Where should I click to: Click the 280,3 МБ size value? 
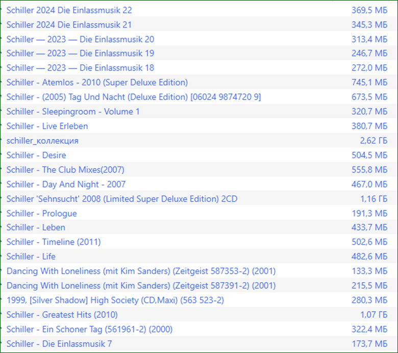pyautogui.click(x=369, y=300)
